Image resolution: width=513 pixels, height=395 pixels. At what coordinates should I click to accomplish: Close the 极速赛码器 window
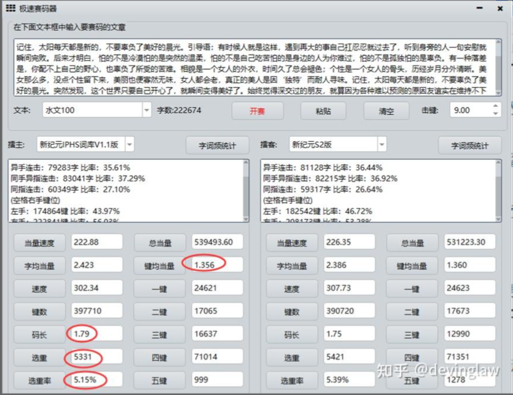500,8
